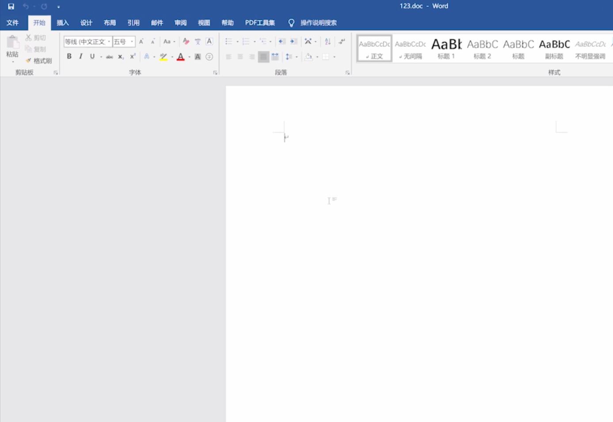Toggle superscript formatting

[133, 57]
